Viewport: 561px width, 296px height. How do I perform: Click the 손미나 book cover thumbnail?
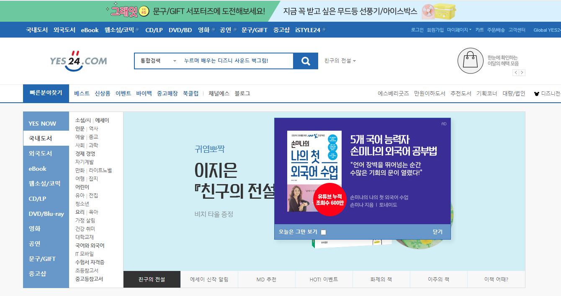point(314,171)
